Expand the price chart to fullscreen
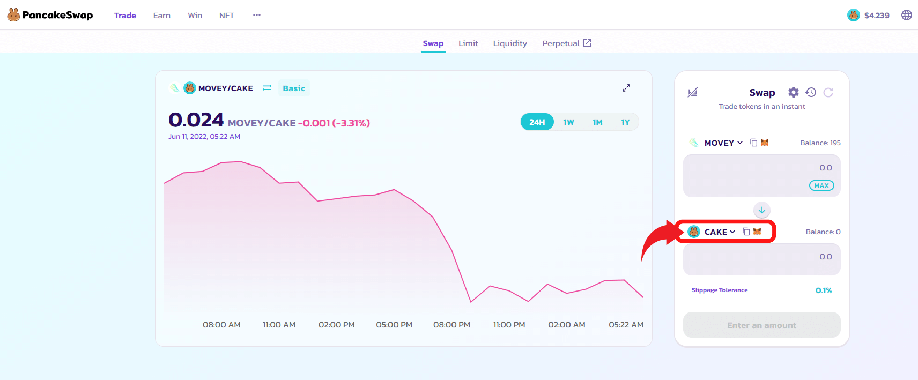Viewport: 918px width, 380px height. 626,88
